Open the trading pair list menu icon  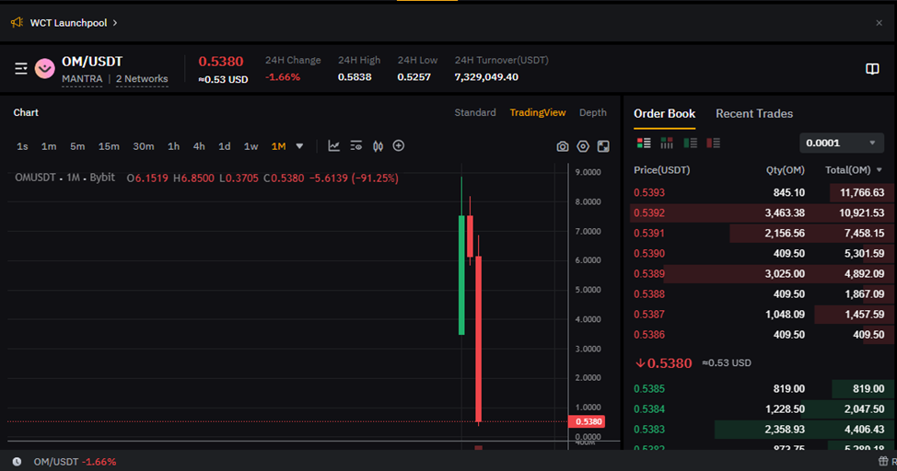pos(21,69)
